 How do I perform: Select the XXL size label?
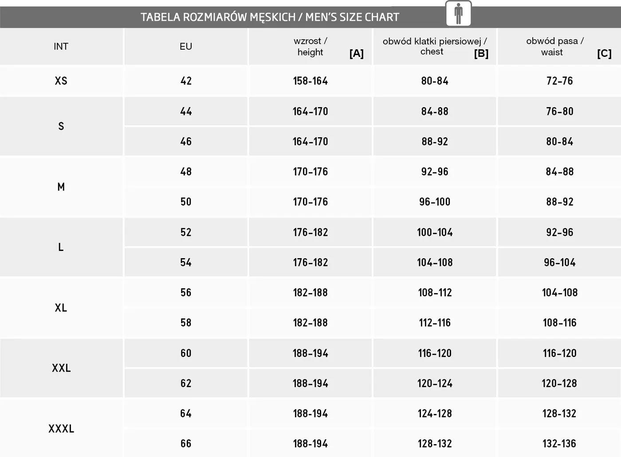(61, 368)
